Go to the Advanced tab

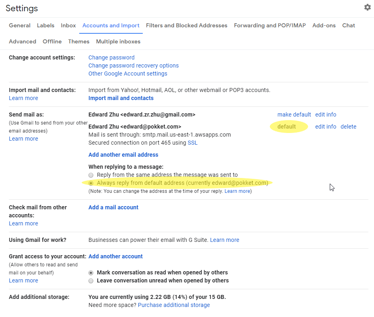pos(23,41)
